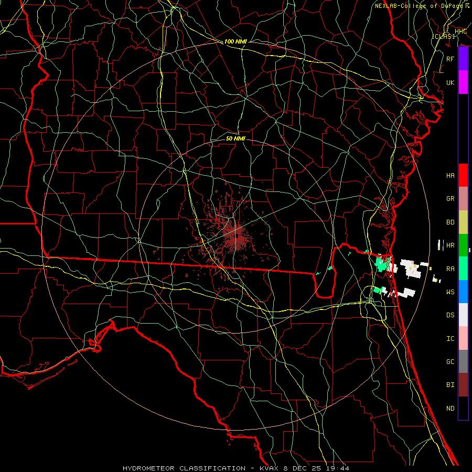Image resolution: width=472 pixels, height=472 pixels.
Task: Click the 50 NMI range ring label
Action: click(x=235, y=138)
